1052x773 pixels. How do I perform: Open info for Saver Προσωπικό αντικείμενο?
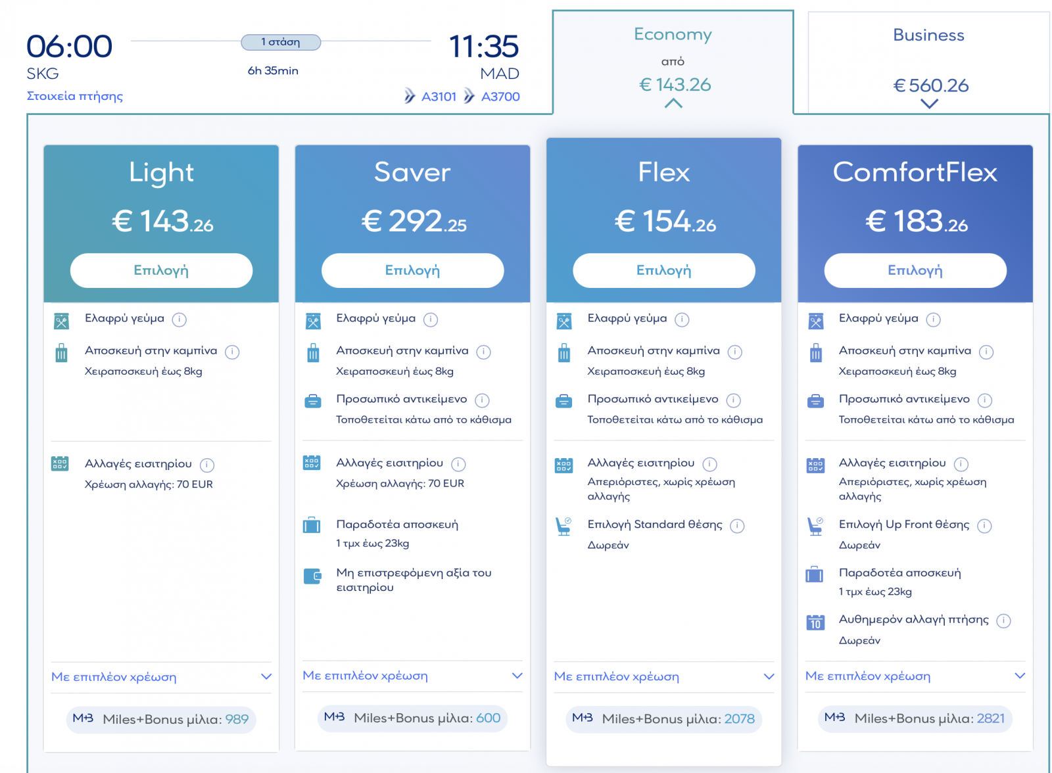[x=482, y=400]
